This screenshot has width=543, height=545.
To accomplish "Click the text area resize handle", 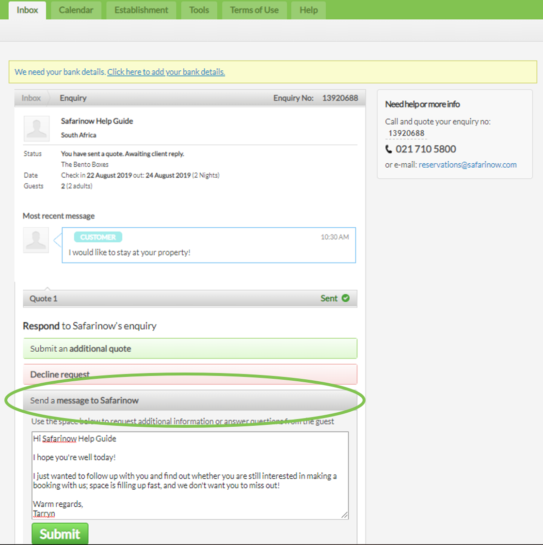I will click(344, 515).
